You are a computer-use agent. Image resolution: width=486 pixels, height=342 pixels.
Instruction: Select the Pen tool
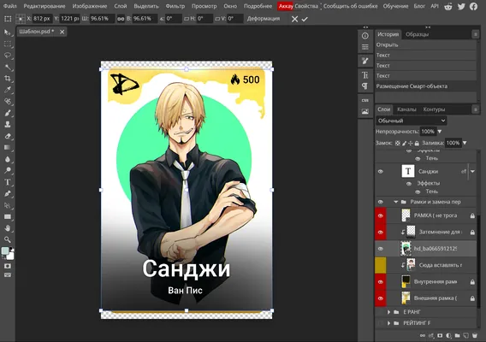click(x=8, y=193)
